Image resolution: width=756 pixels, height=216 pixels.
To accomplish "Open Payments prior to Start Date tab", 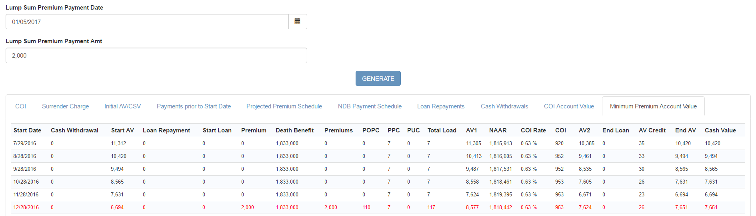I will pyautogui.click(x=194, y=106).
